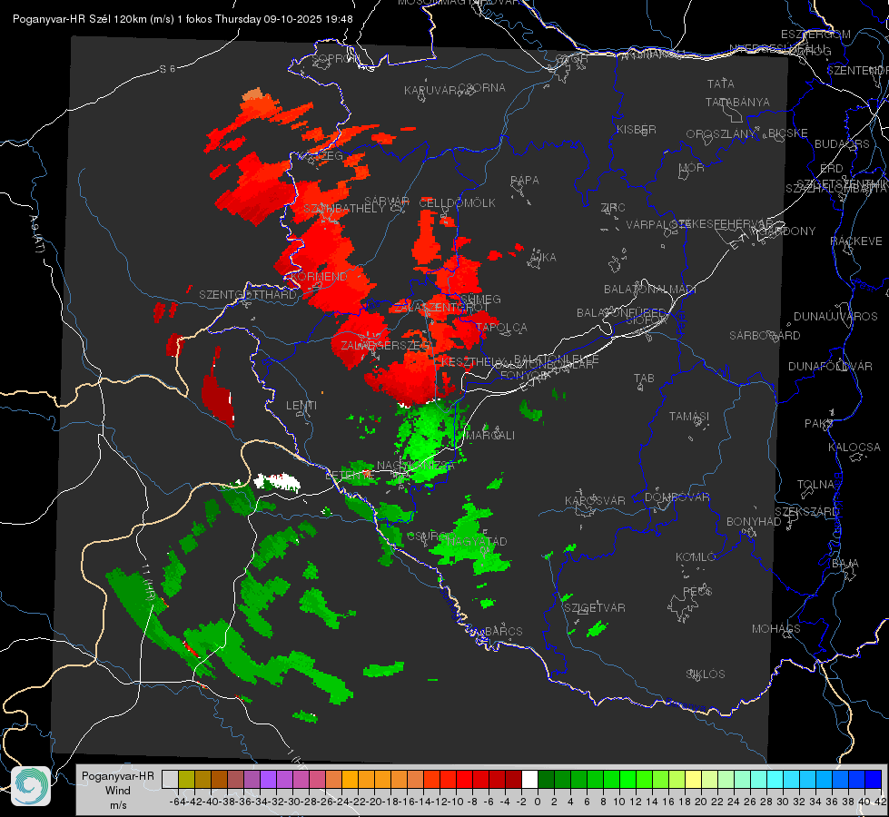Select the DUNAFOLDVAR town label
The width and height of the screenshot is (889, 817).
831,366
